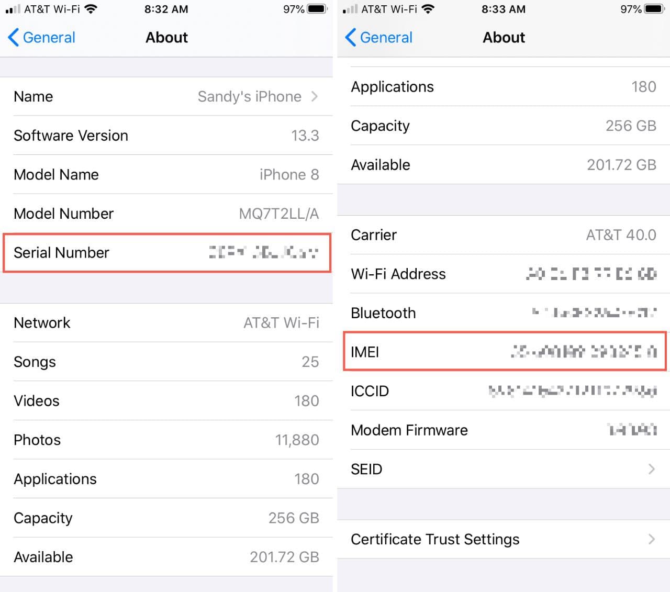Viewport: 670px width, 592px height.
Task: Tap the Model Number MQ7T2LL/A row
Action: [x=166, y=214]
